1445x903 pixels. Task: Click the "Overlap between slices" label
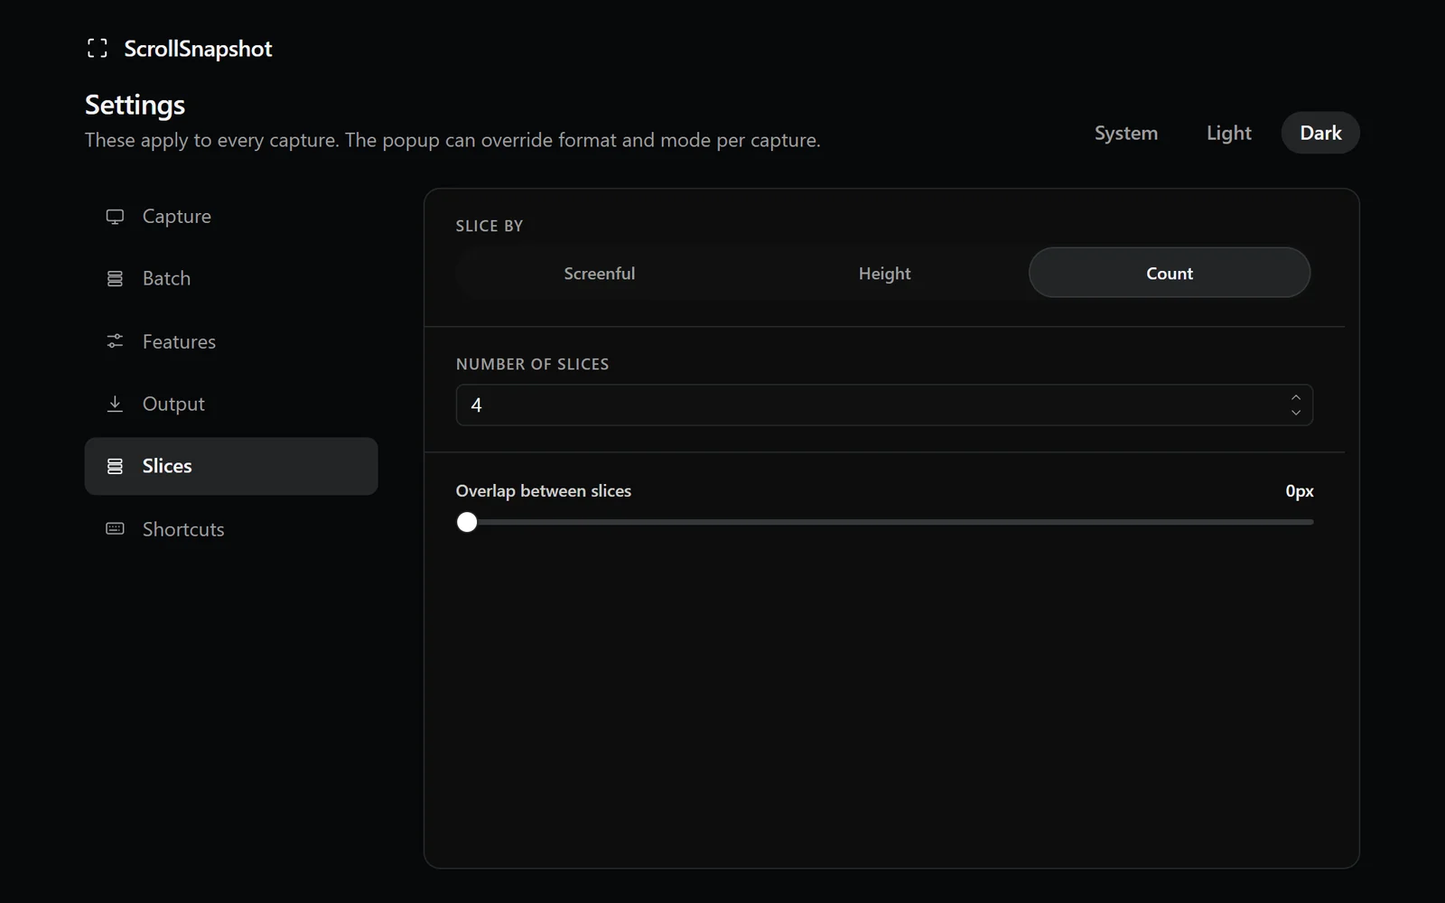(544, 491)
